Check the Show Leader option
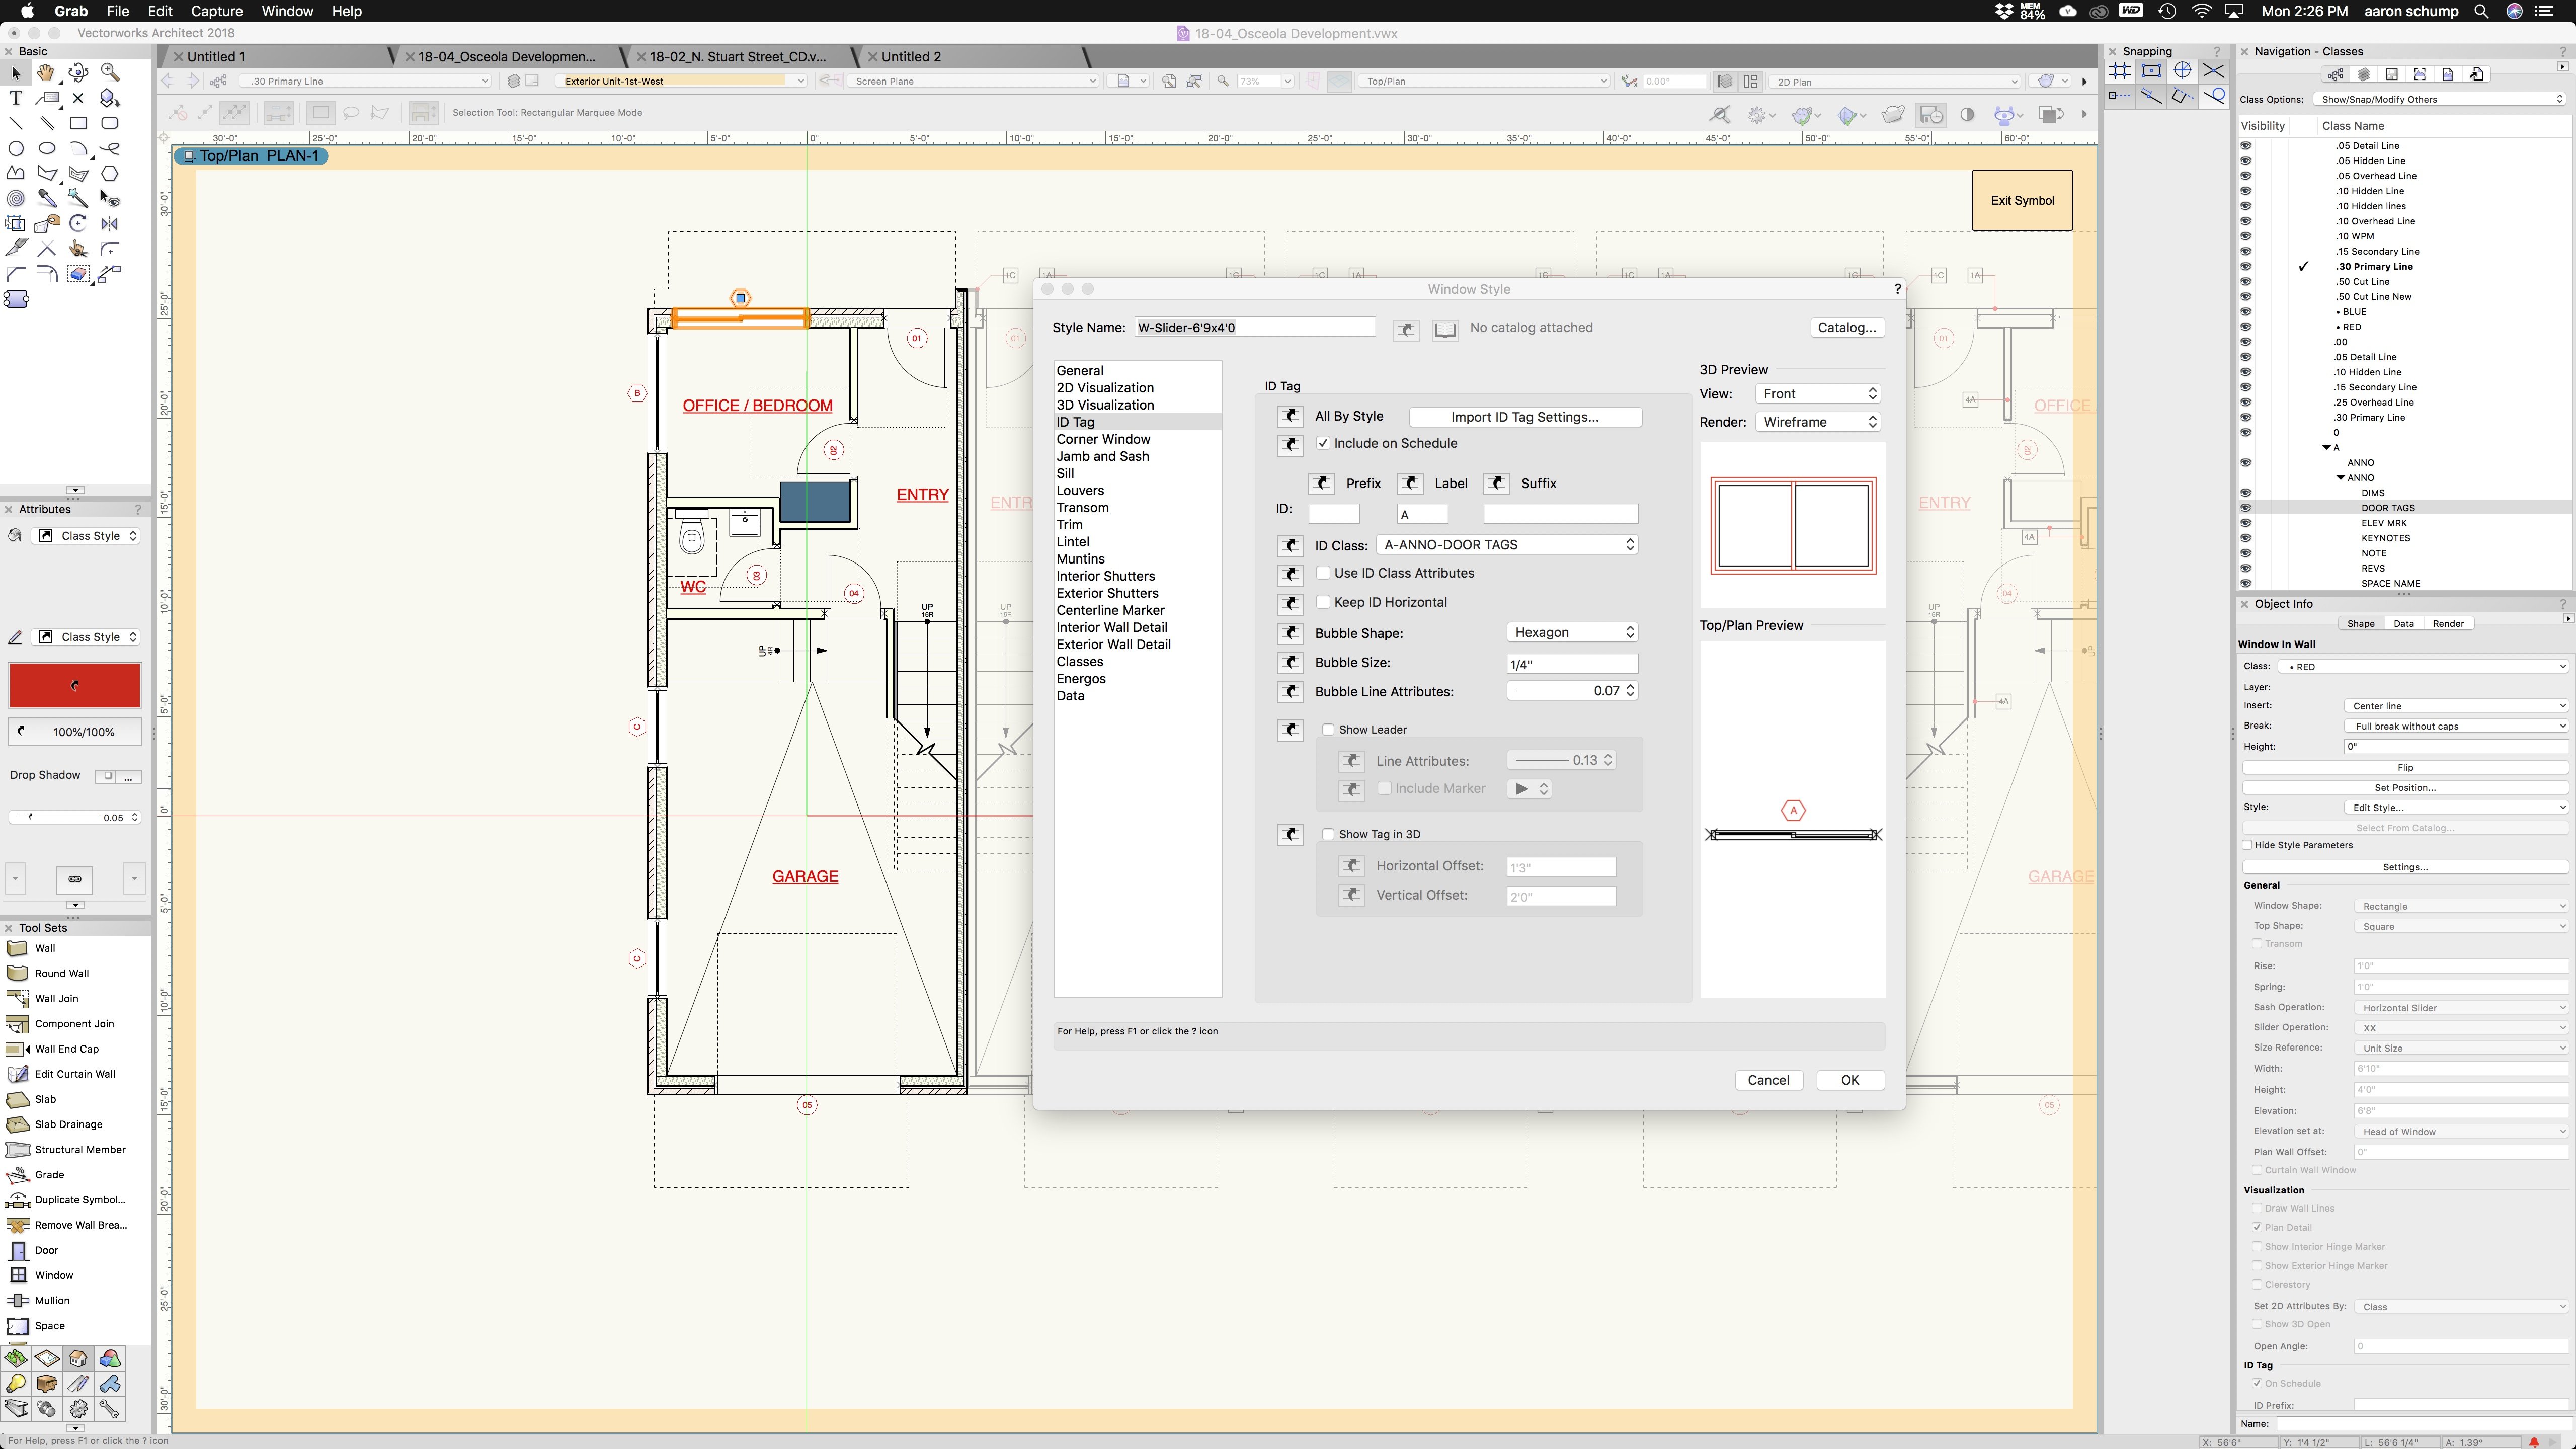This screenshot has height=1449, width=2576. [x=1328, y=730]
